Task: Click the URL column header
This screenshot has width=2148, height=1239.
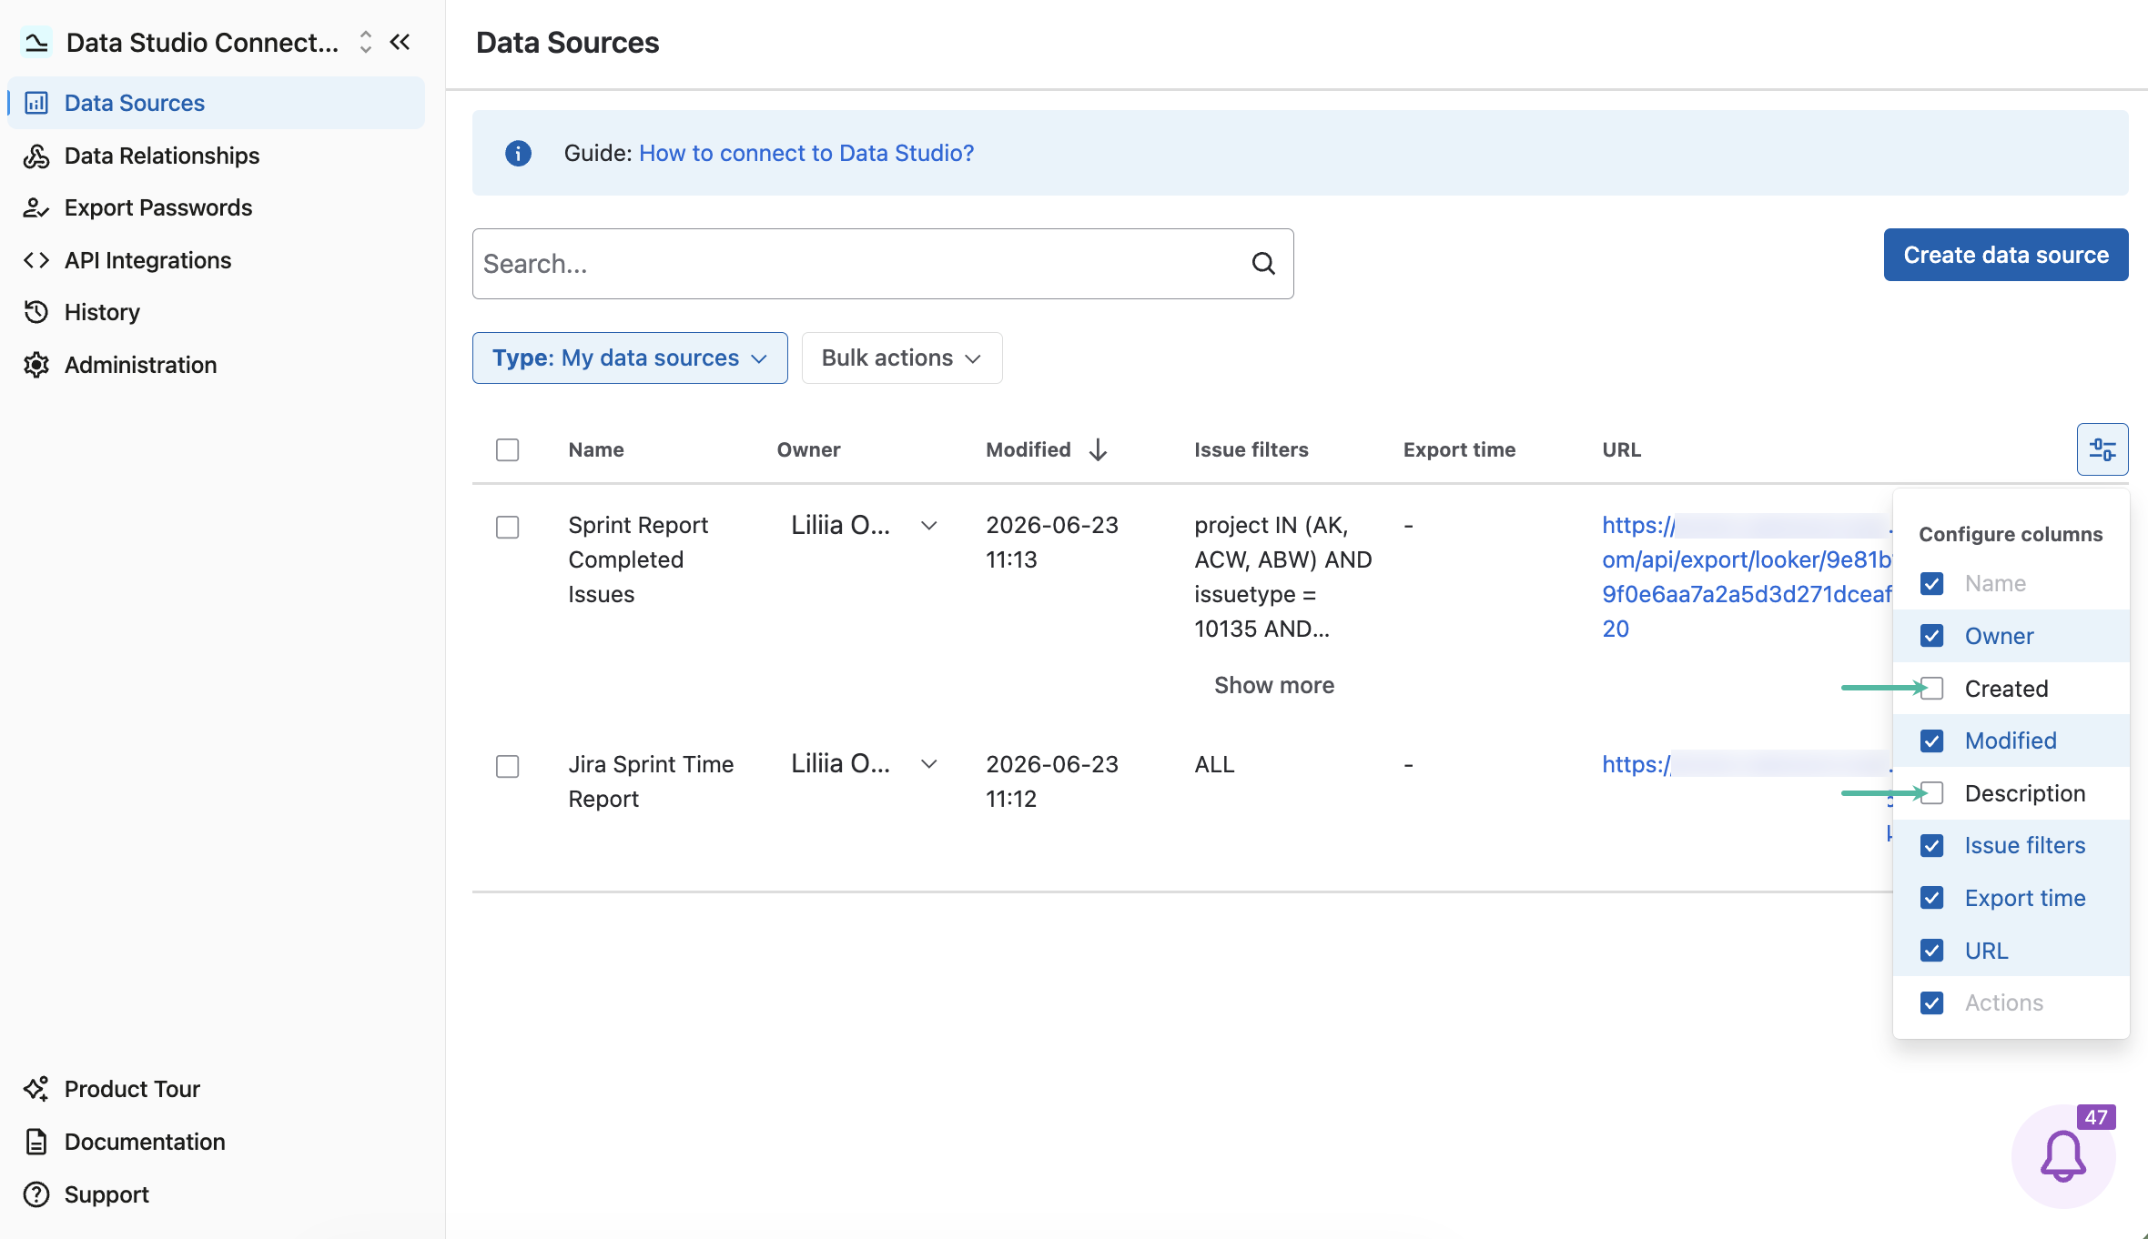Action: tap(1621, 449)
